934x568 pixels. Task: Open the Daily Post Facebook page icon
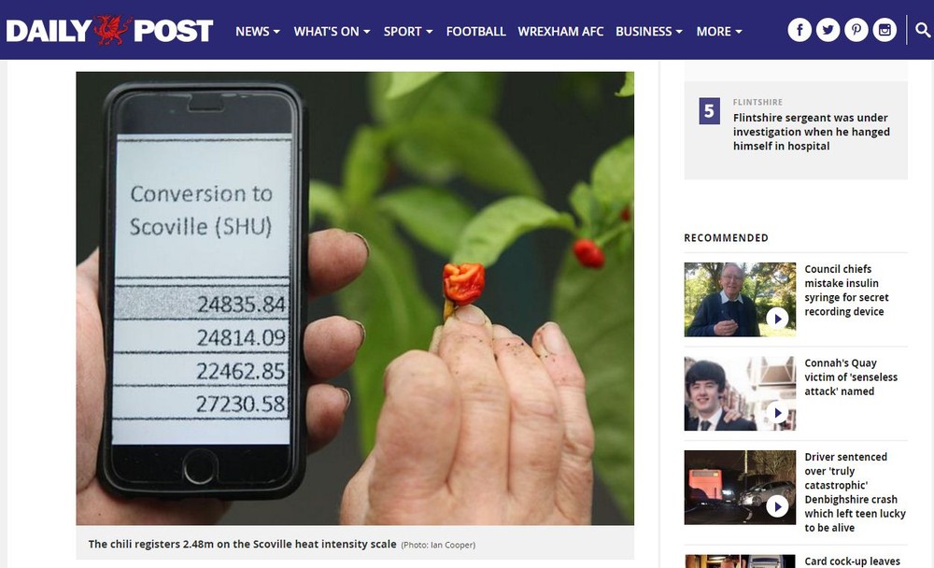pos(800,30)
